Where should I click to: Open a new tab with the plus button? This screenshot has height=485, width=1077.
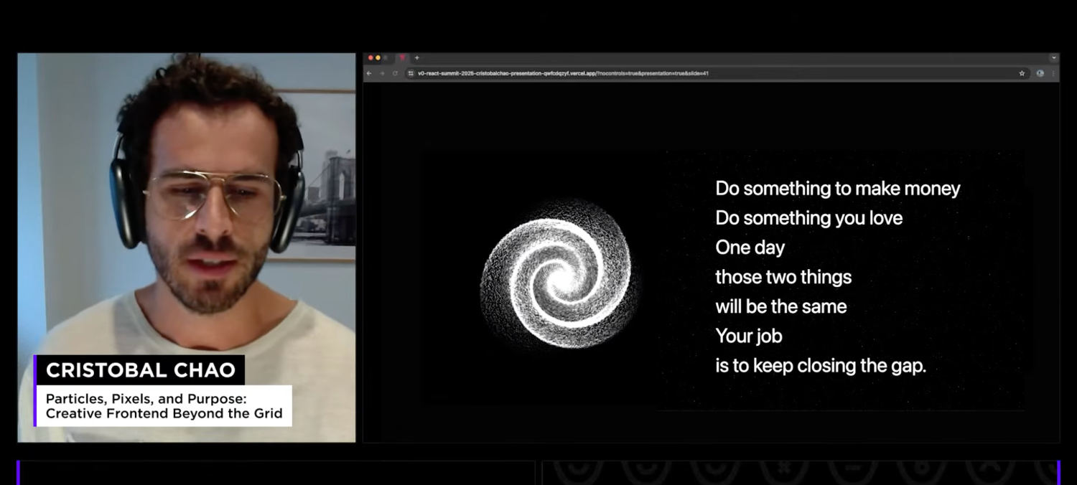coord(417,58)
